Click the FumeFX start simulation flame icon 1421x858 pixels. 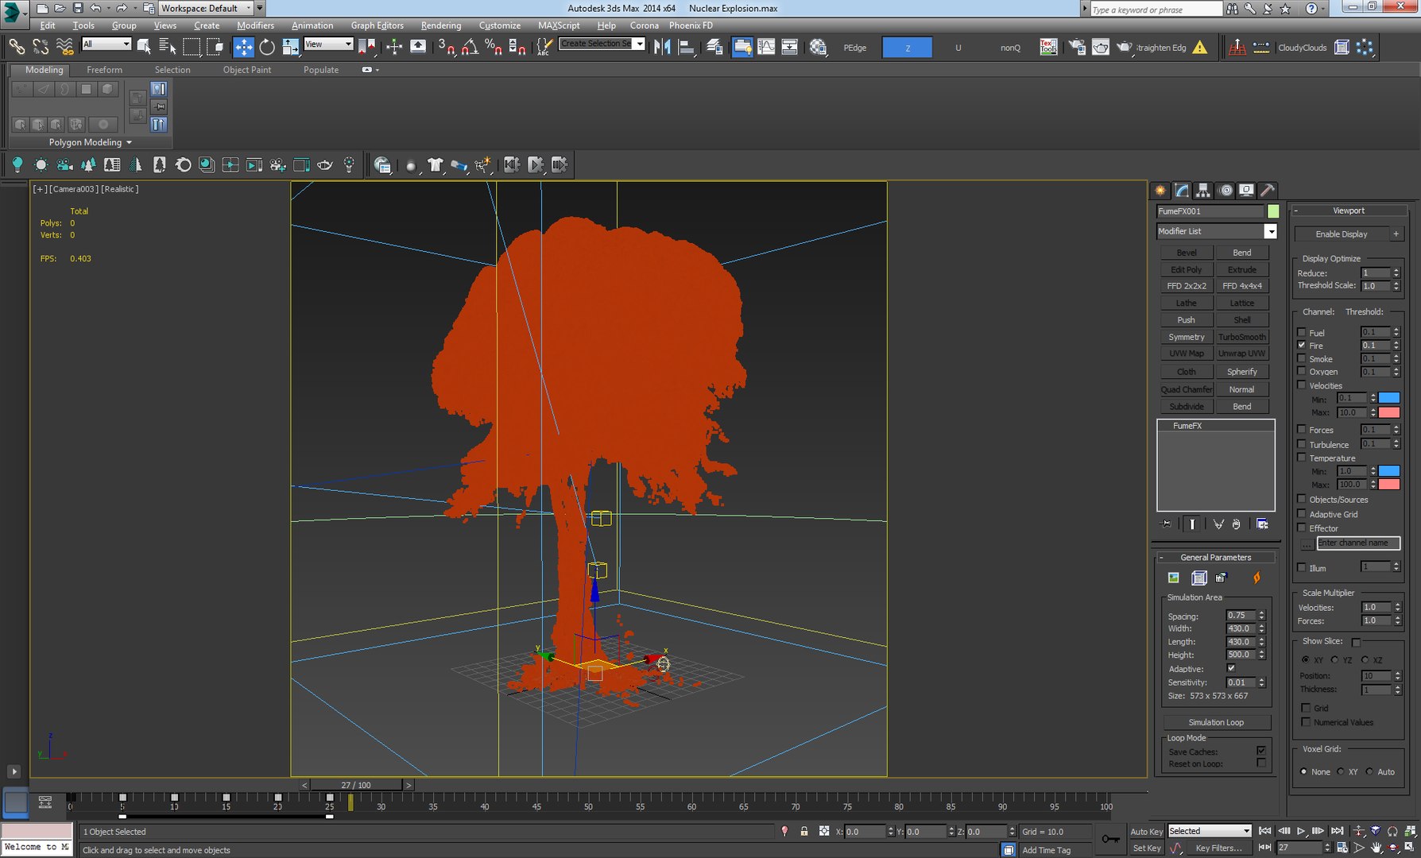pyautogui.click(x=1256, y=578)
